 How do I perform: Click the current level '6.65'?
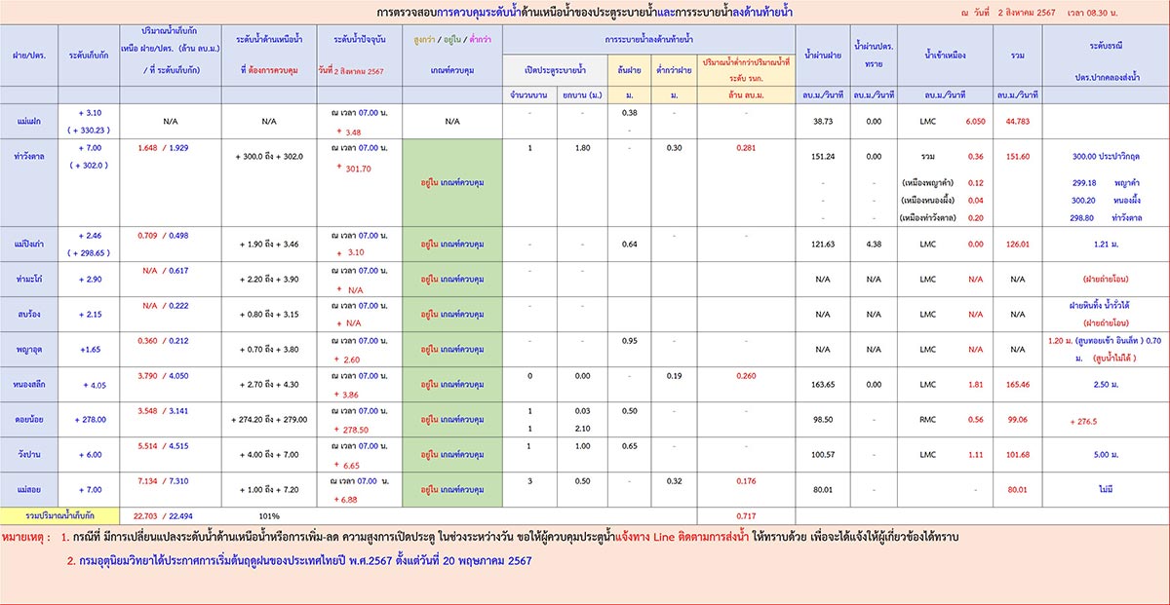(351, 465)
